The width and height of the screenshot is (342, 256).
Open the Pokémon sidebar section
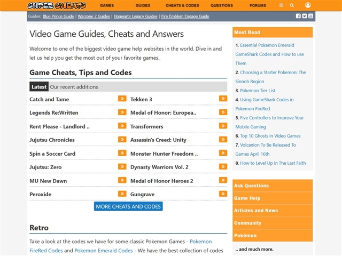pyautogui.click(x=273, y=236)
